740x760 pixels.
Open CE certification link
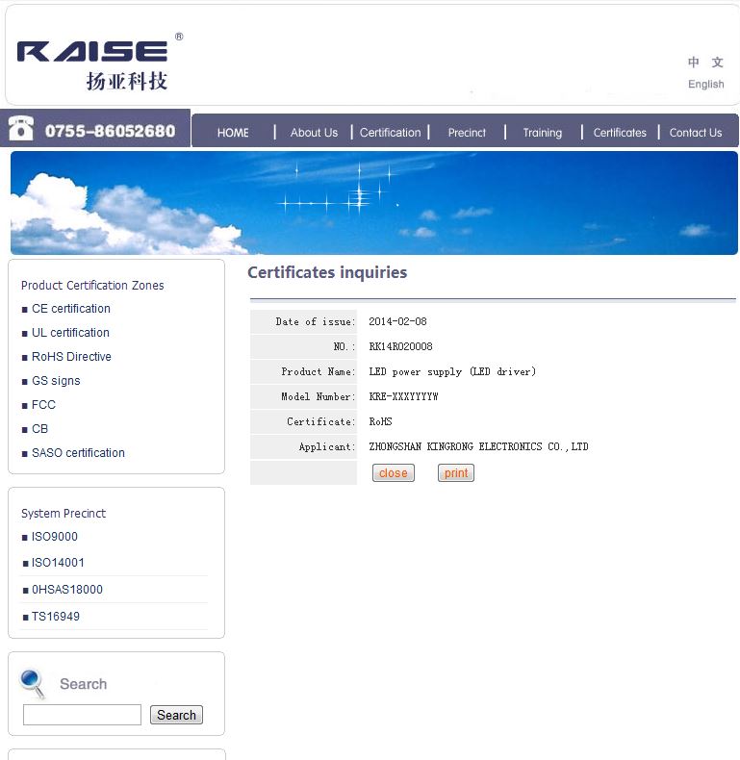point(71,308)
